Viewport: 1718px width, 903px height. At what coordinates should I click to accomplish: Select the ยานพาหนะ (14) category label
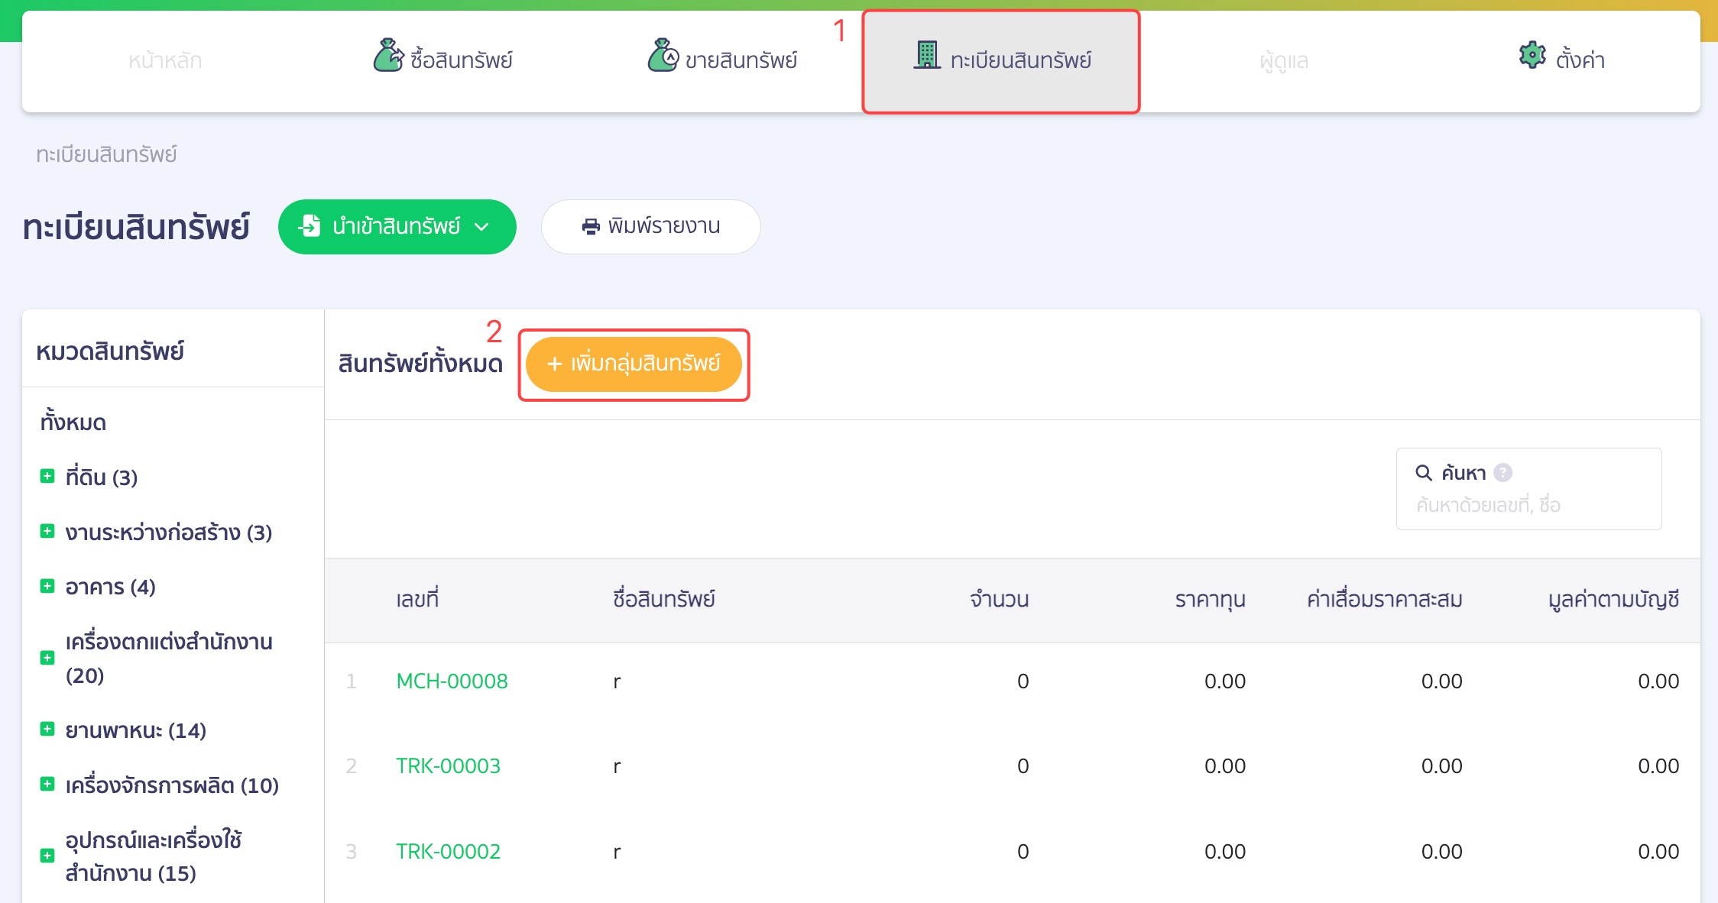(136, 730)
